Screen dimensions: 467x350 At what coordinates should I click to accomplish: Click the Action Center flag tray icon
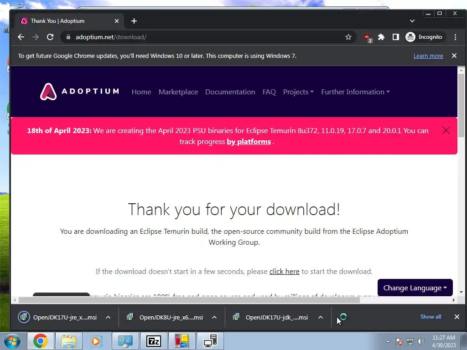click(x=399, y=341)
